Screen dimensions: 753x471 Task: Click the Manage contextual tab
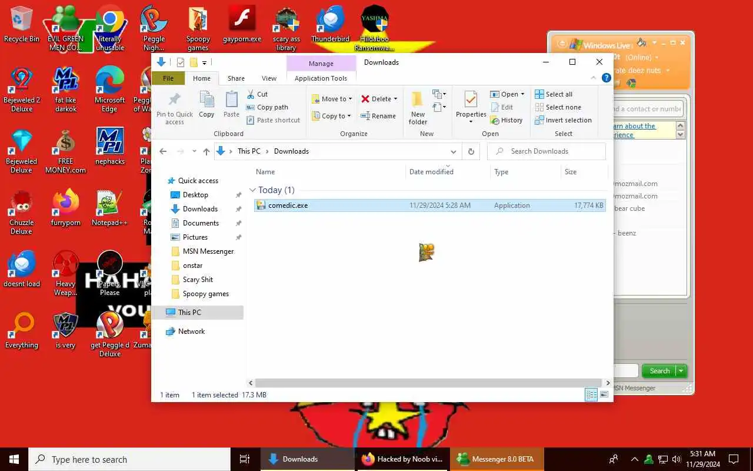click(x=321, y=64)
